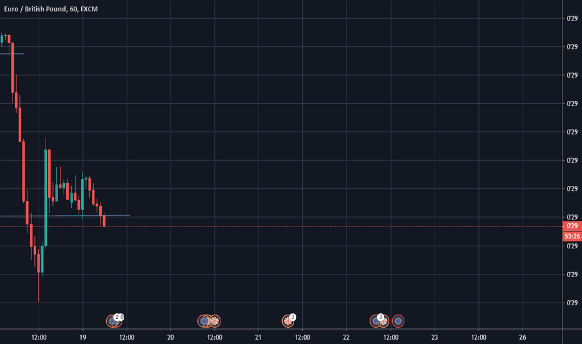Click date label 20 on time axis
582x344 pixels.
click(170, 337)
